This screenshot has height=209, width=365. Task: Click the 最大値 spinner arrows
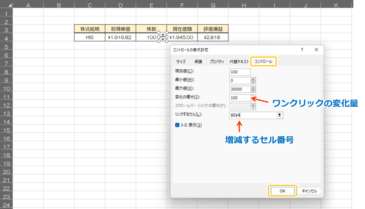coord(253,90)
